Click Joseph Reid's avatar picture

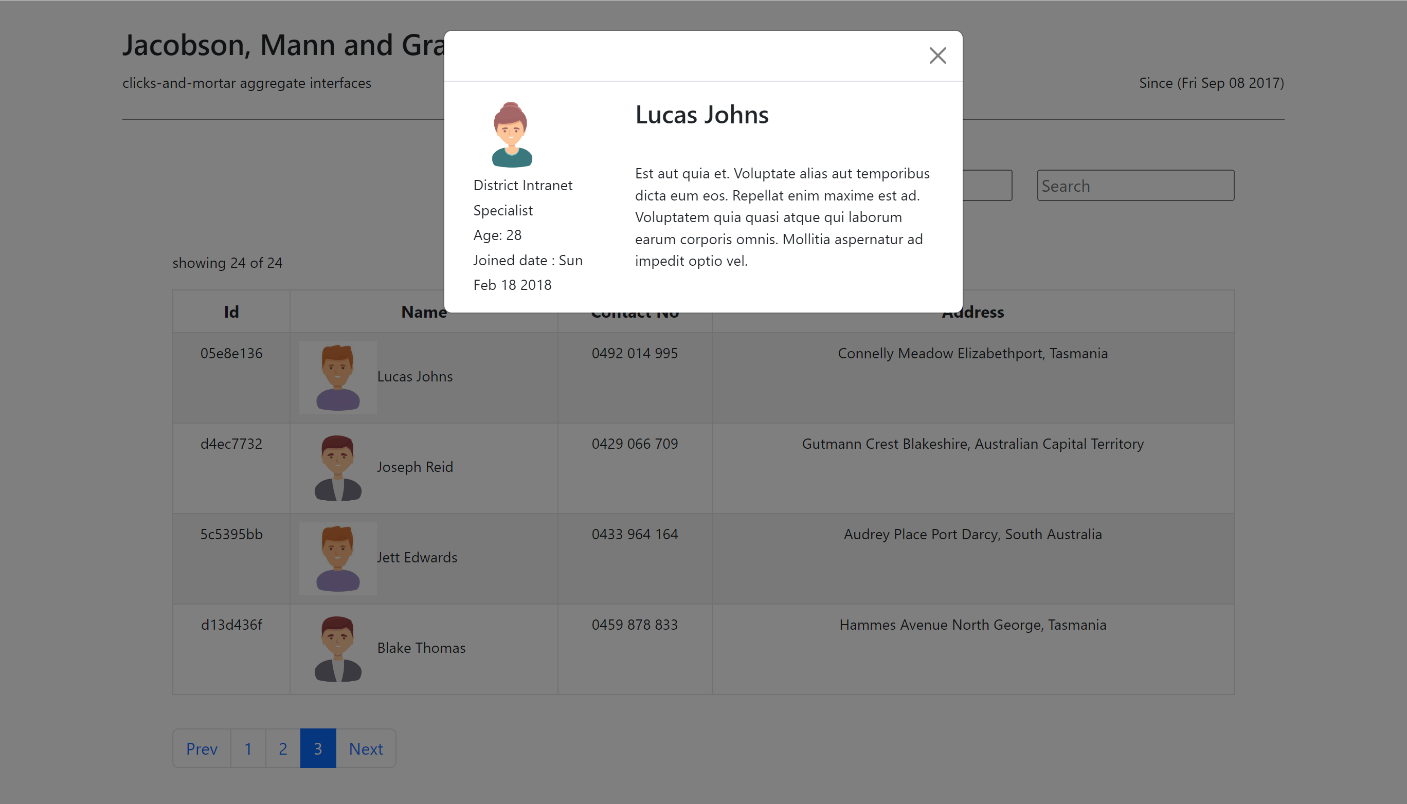click(337, 468)
